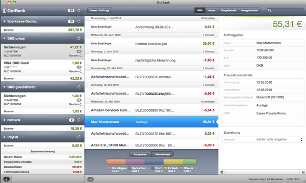Refresh the PayPal account group

pyautogui.click(x=79, y=137)
